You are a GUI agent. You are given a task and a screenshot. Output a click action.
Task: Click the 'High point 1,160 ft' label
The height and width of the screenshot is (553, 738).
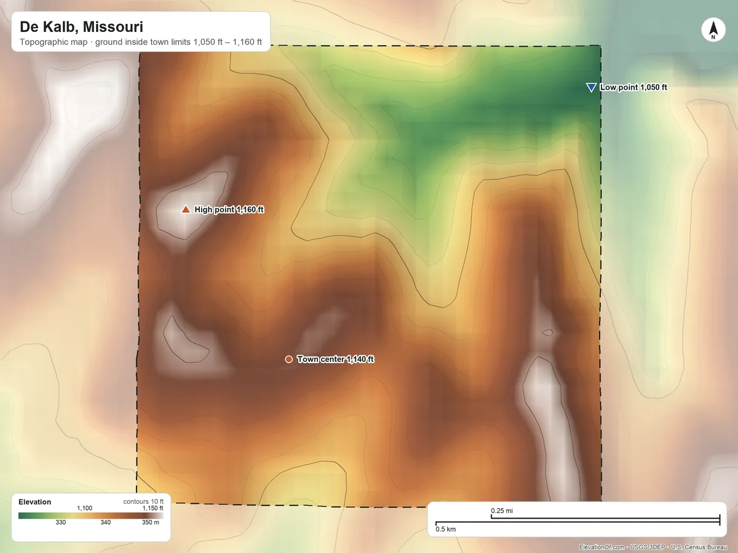[229, 210]
